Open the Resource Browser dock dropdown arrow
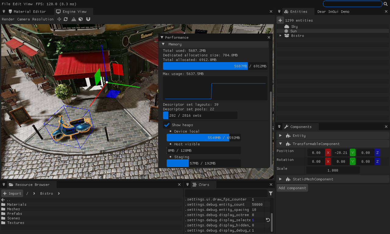This screenshot has width=390, height=234. pos(4,185)
